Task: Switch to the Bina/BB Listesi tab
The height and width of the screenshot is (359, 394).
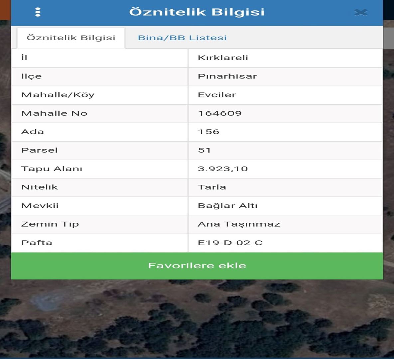Action: pyautogui.click(x=182, y=38)
